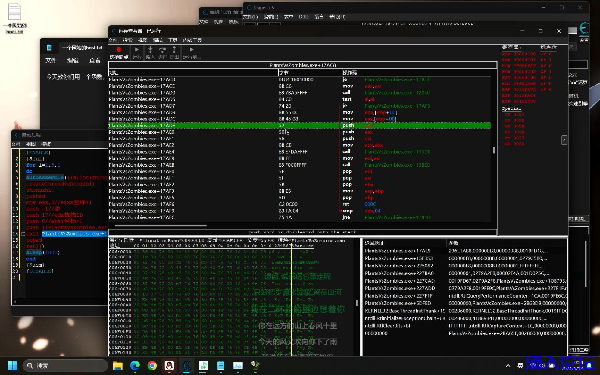Open QQ penguin from the taskbar

[x=169, y=366]
